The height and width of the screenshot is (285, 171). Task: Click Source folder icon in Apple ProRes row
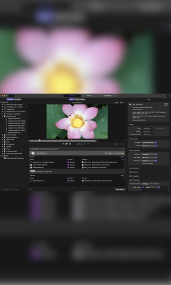point(68,165)
